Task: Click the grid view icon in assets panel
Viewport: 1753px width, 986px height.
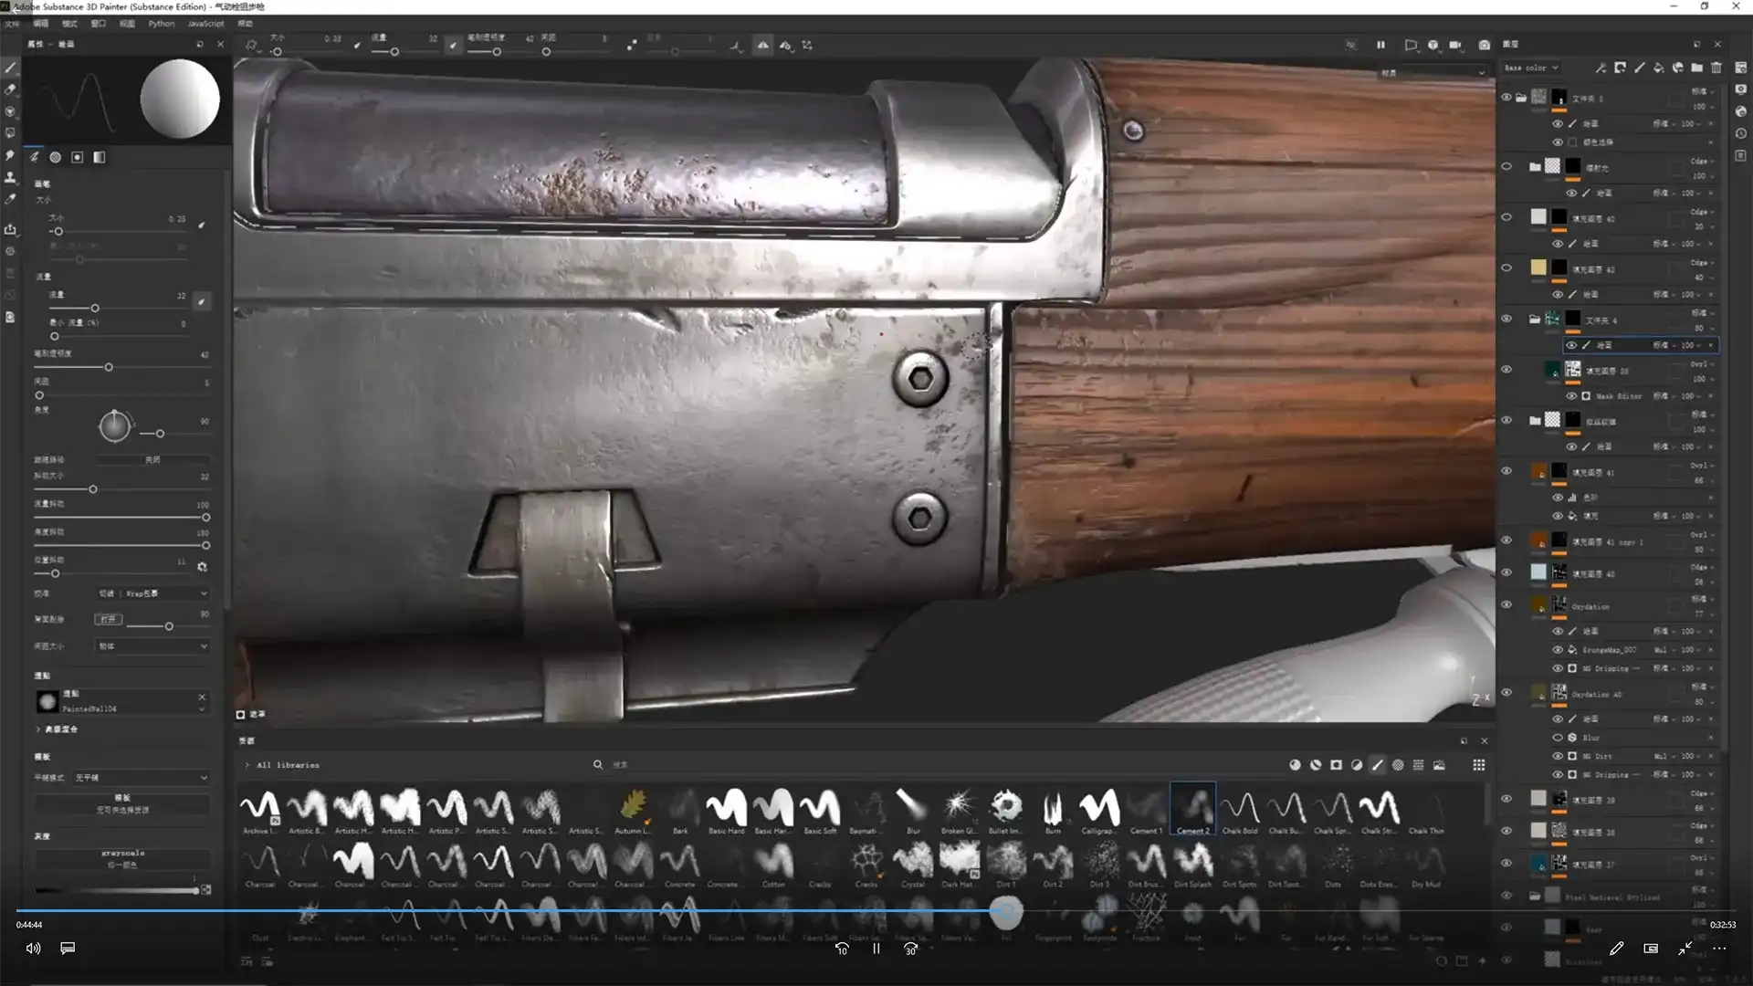Action: click(1478, 765)
